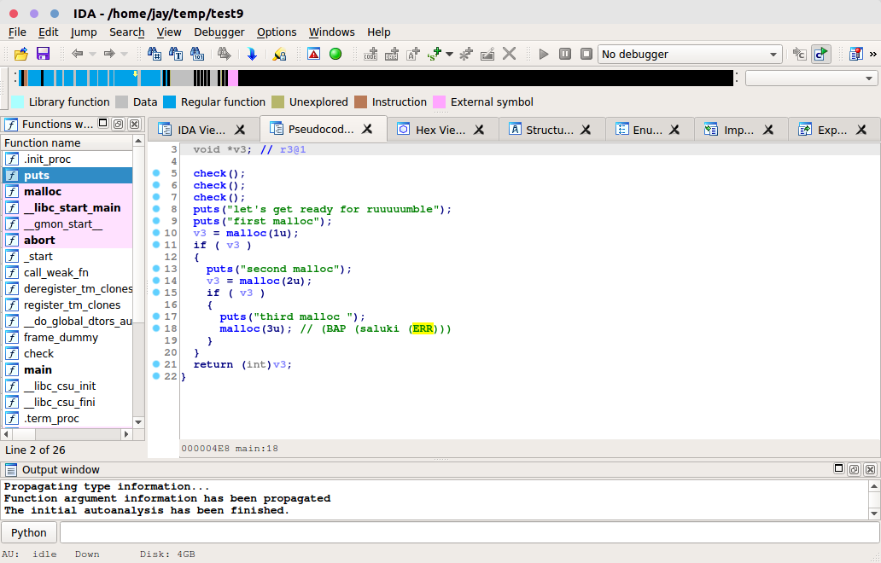The image size is (881, 563).
Task: Click the External symbol pink legend swatch
Action: pyautogui.click(x=439, y=102)
